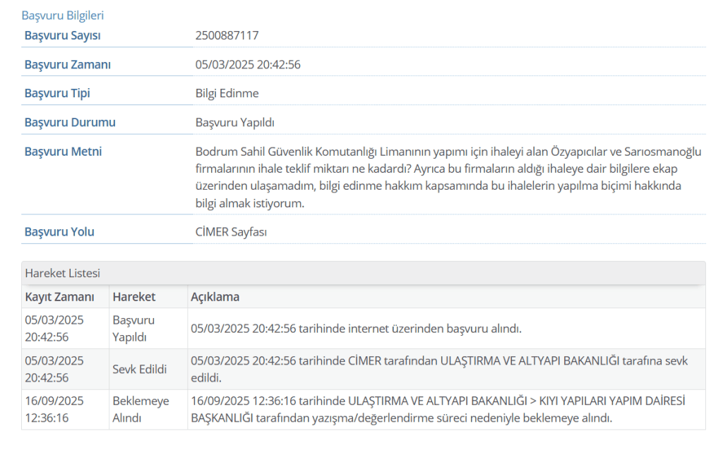
Task: Select the Bilgi Edinme application type value
Action: click(227, 93)
